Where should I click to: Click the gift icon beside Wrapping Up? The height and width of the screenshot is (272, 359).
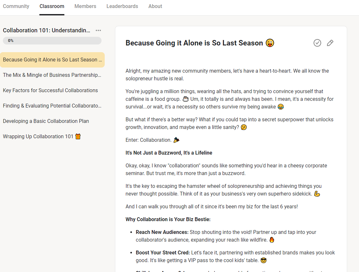coord(78,136)
